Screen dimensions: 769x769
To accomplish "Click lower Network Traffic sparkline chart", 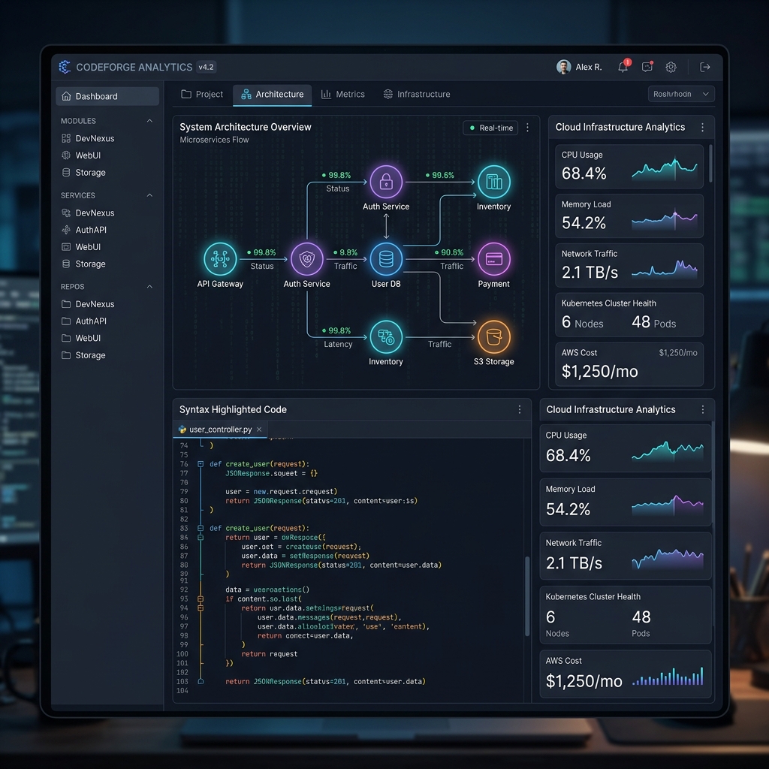I will click(668, 558).
